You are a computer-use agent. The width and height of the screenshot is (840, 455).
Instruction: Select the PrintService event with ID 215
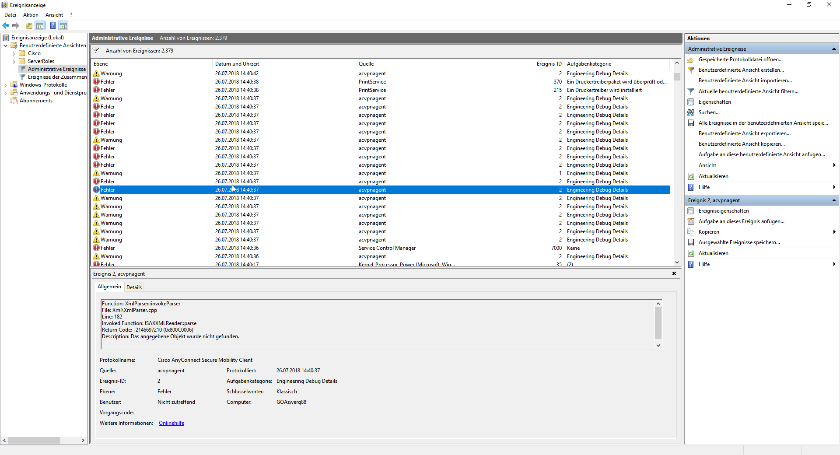381,90
